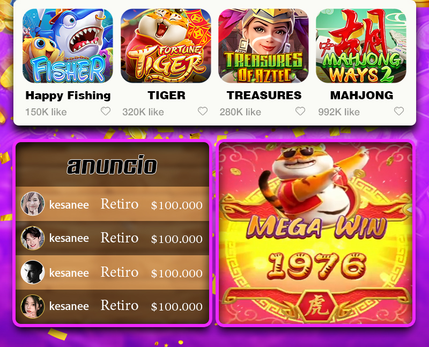The image size is (429, 347).
Task: Open the Happy Fishing game icon
Action: 68,46
